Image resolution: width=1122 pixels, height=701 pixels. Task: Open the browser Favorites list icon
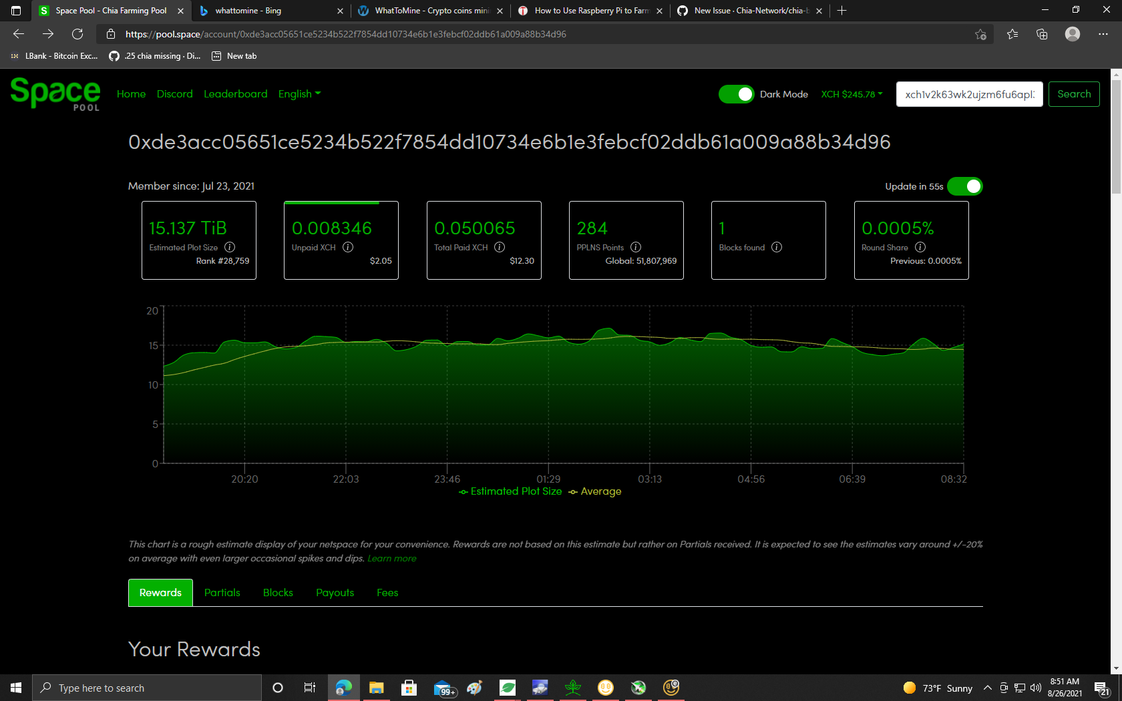pos(1012,34)
